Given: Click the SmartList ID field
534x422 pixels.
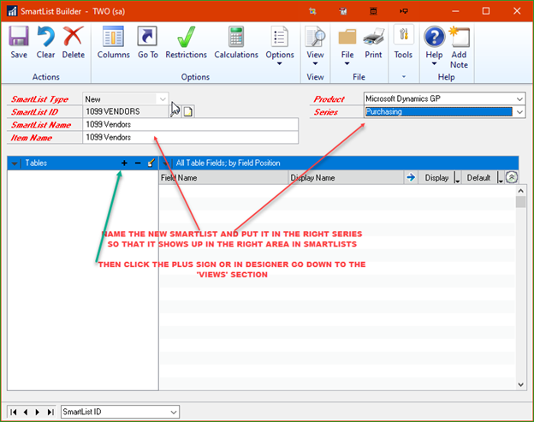Looking at the screenshot, I should tap(126, 112).
